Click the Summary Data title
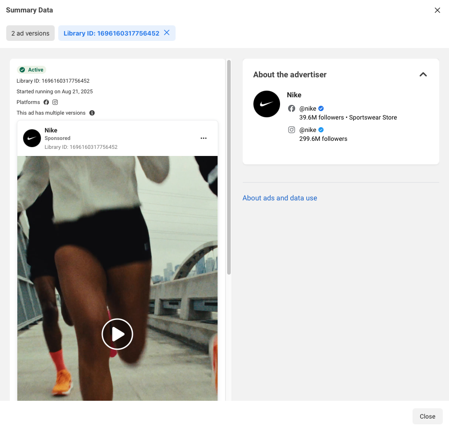Image resolution: width=449 pixels, height=431 pixels. 29,10
